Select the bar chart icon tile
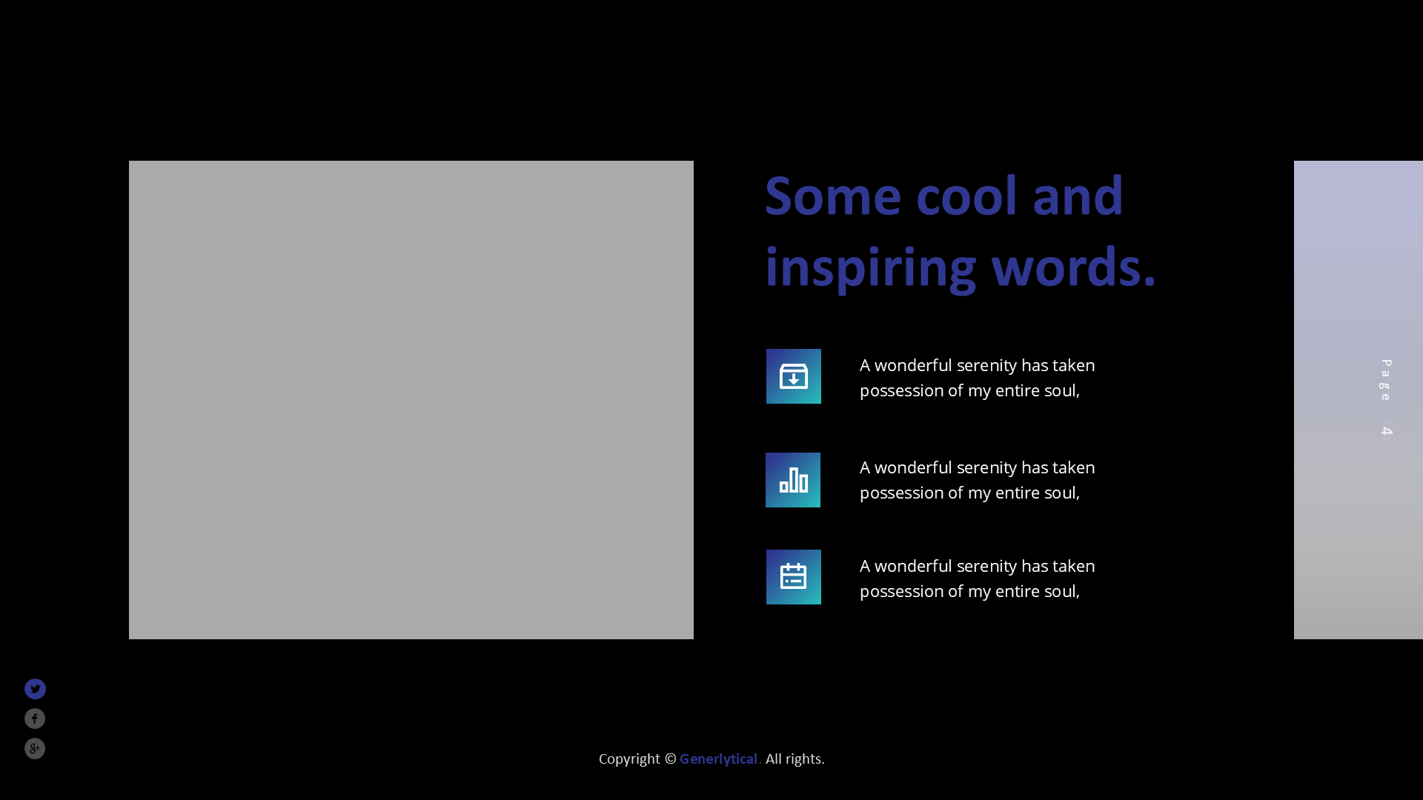The height and width of the screenshot is (800, 1423). click(x=792, y=480)
